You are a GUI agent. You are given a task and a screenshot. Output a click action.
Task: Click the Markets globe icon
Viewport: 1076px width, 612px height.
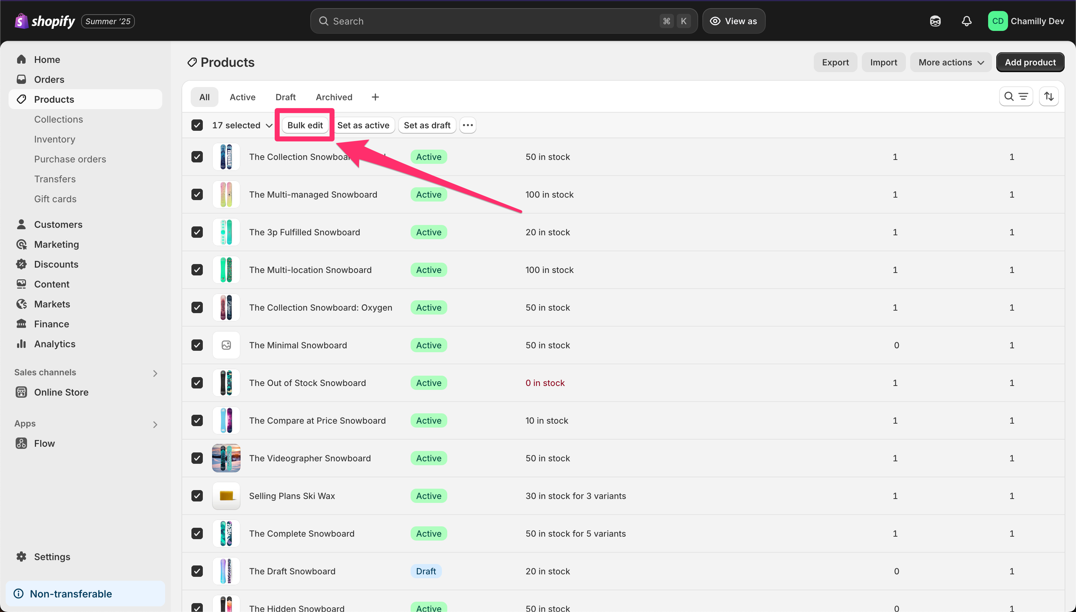pos(21,304)
